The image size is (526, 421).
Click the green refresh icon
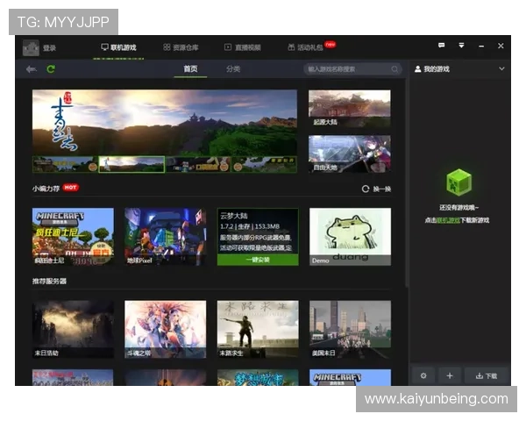pyautogui.click(x=50, y=69)
